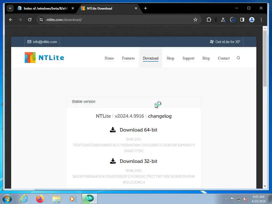
Task: Open Chrome three-dot menu
Action: click(261, 20)
